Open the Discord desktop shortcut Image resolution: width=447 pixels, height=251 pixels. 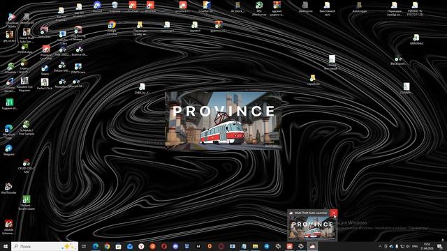[x=97, y=7]
